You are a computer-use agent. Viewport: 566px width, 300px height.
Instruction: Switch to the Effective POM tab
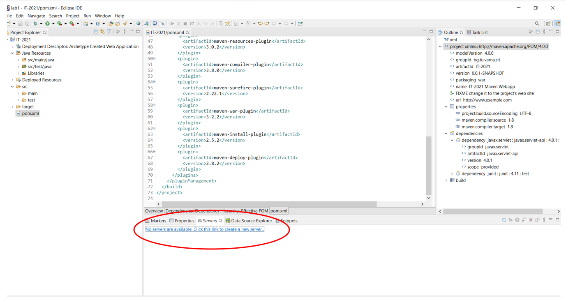254,211
